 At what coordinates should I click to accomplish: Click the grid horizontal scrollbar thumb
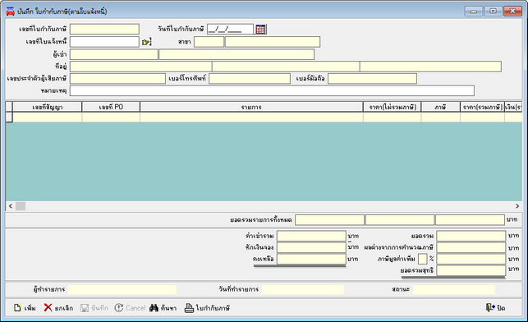21,206
